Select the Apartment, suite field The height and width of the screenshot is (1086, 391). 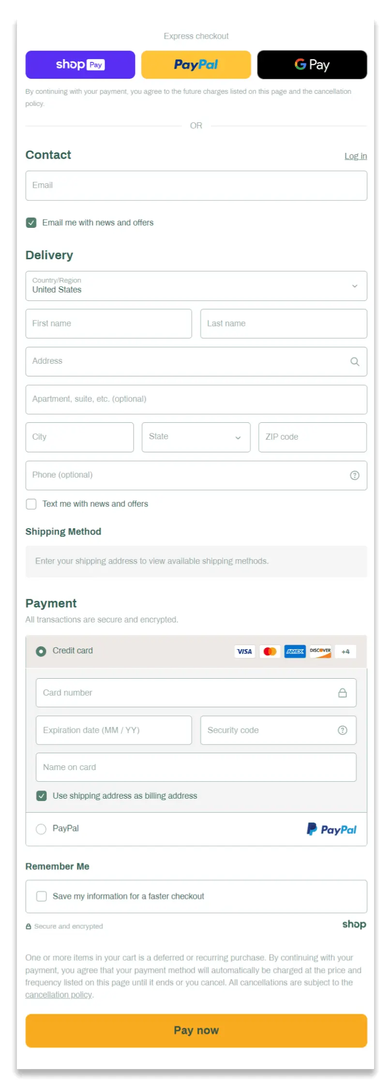196,399
